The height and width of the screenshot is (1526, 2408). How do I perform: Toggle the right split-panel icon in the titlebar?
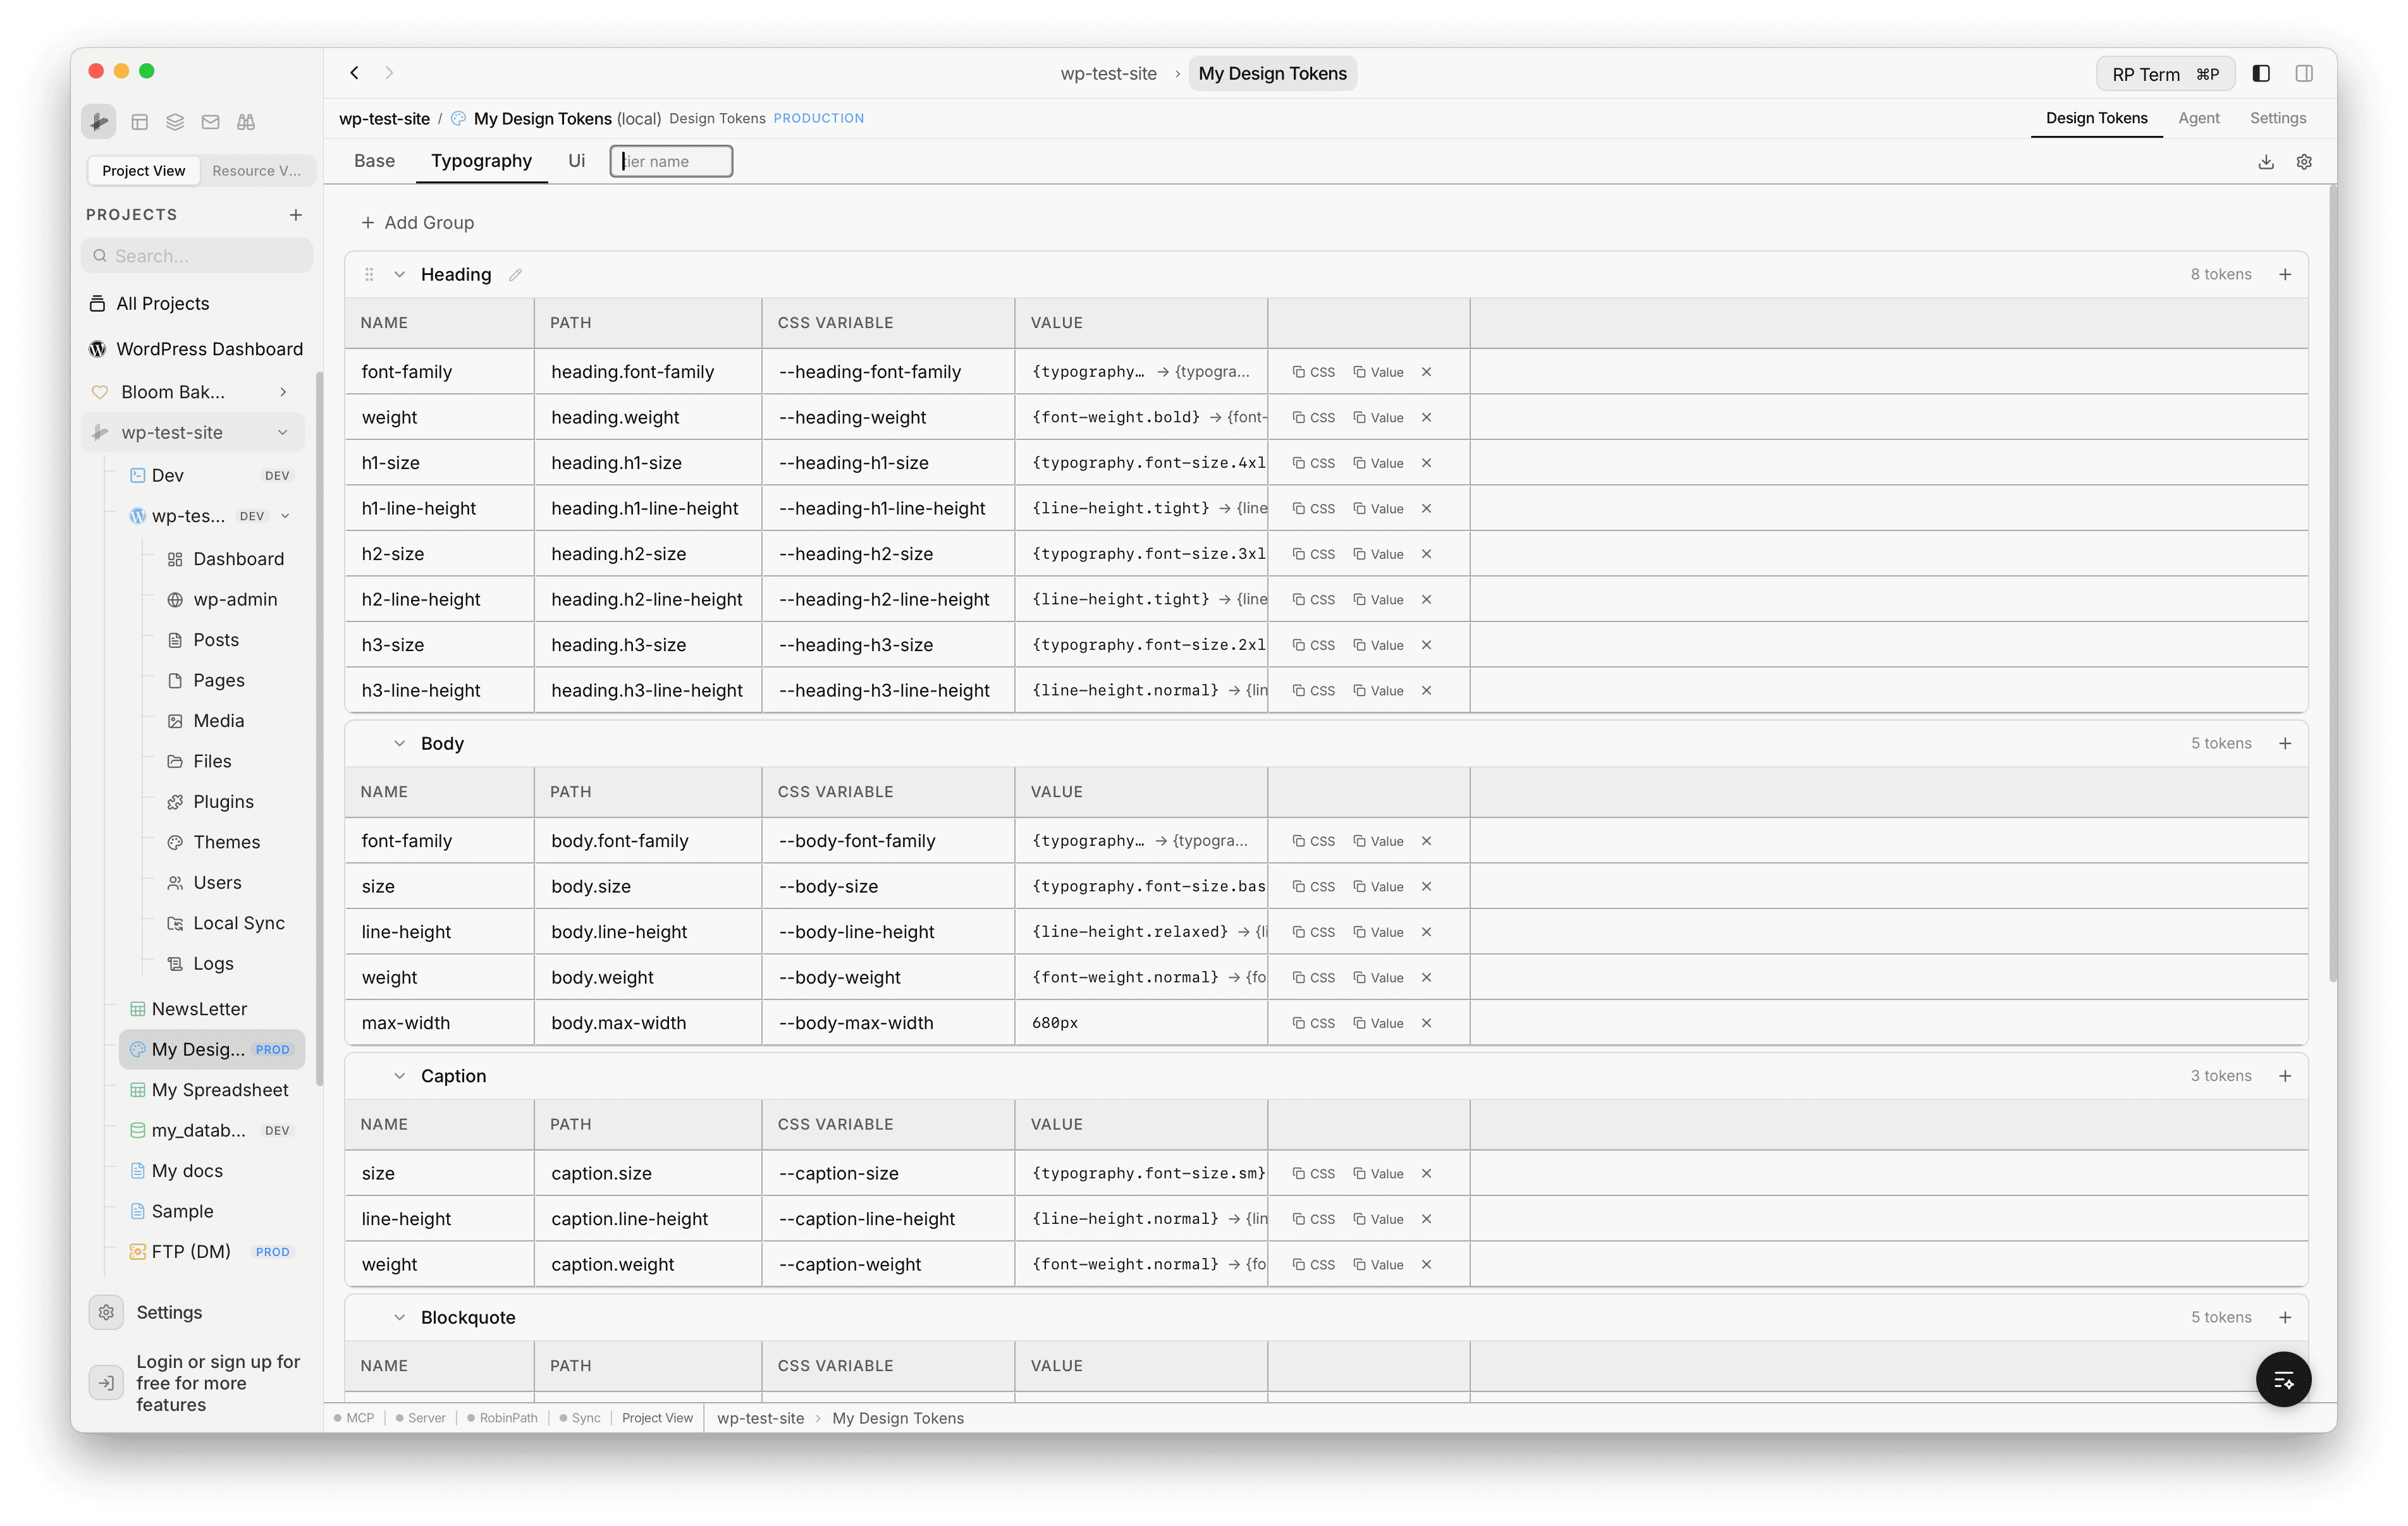pos(2305,73)
